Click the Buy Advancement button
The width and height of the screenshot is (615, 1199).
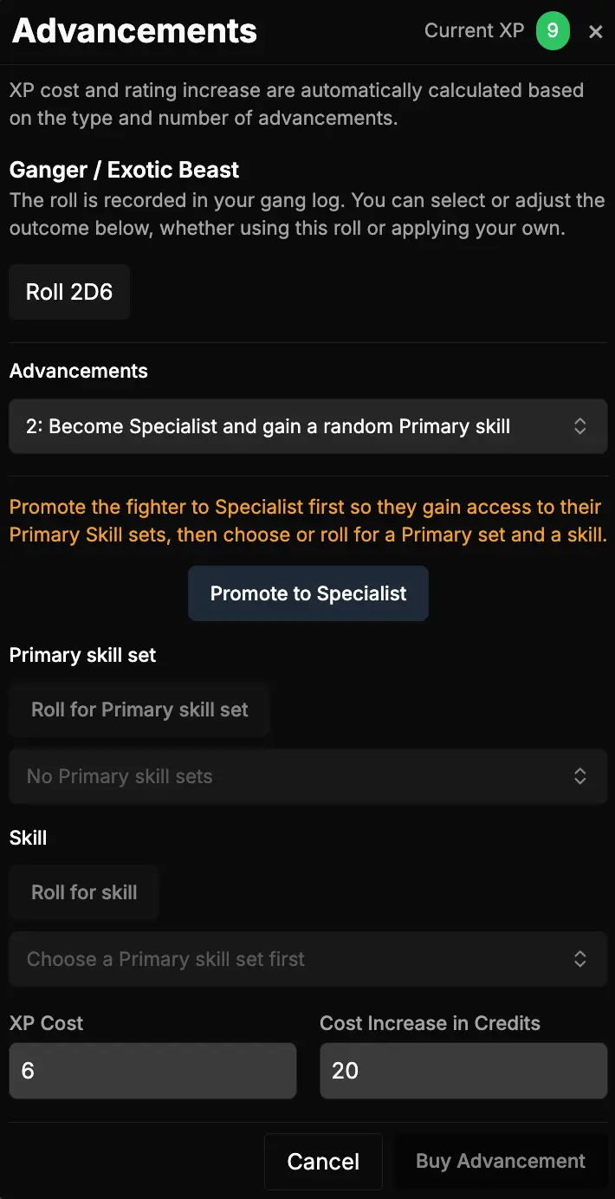click(x=501, y=1162)
